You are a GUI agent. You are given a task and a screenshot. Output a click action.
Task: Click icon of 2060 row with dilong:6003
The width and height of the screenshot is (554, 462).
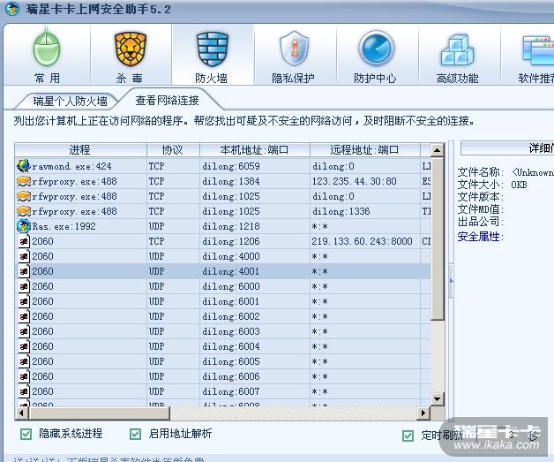pyautogui.click(x=24, y=331)
